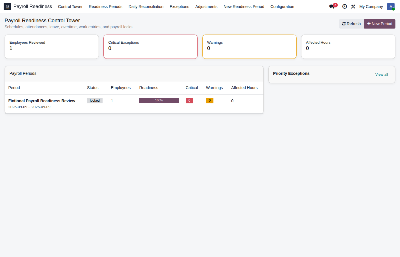Click the red Critical count badge
The image size is (400, 257).
(x=189, y=101)
